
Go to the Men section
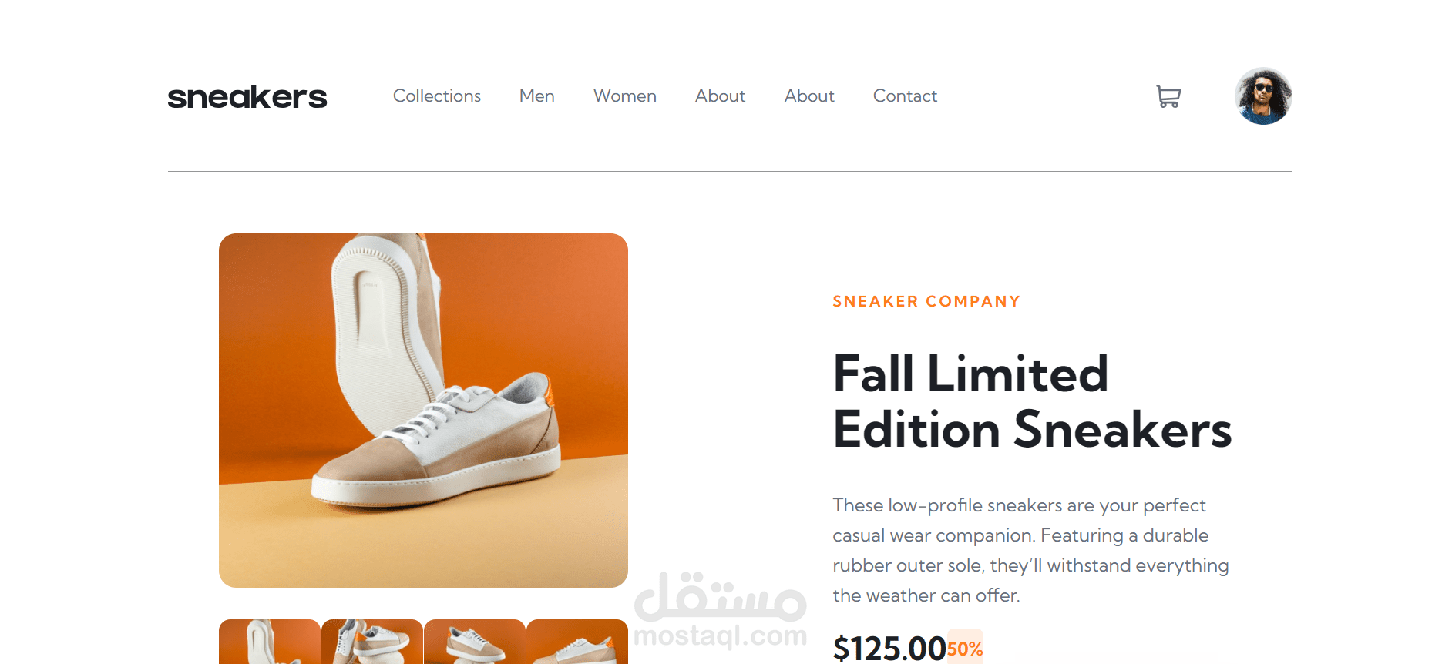(537, 96)
